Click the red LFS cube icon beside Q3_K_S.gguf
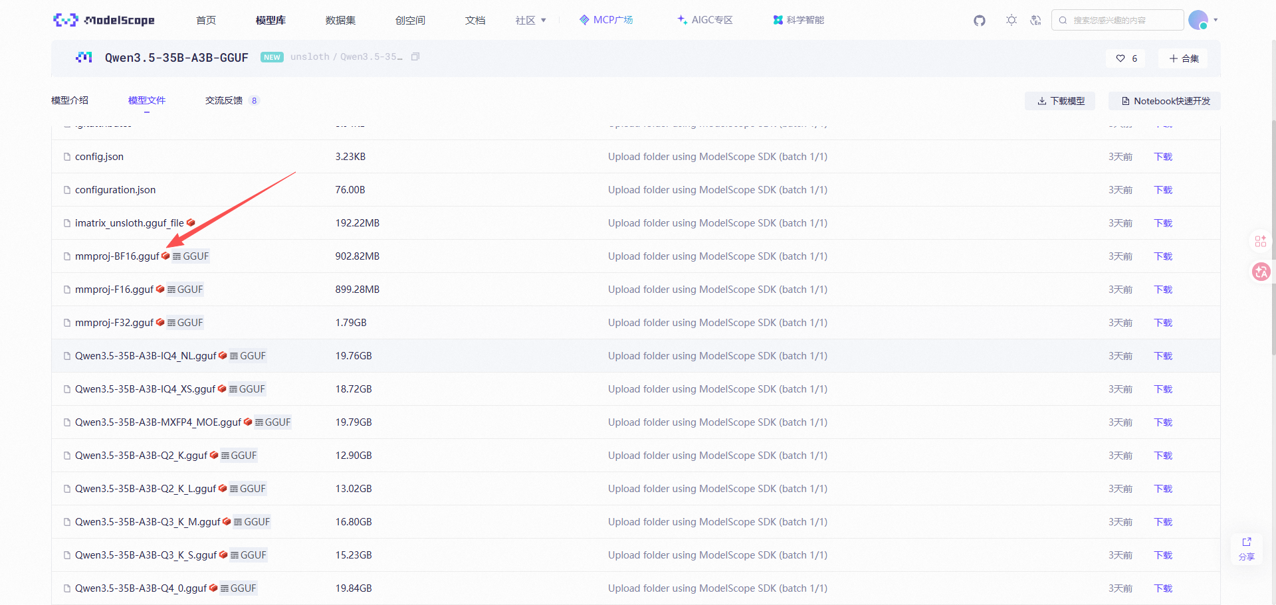The height and width of the screenshot is (605, 1276). pos(223,555)
